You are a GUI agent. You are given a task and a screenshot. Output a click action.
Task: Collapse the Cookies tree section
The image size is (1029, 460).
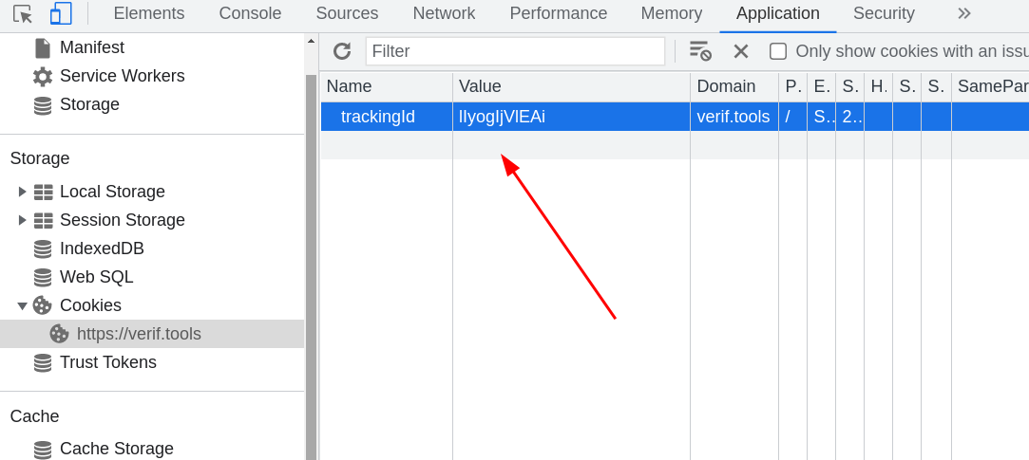coord(23,305)
